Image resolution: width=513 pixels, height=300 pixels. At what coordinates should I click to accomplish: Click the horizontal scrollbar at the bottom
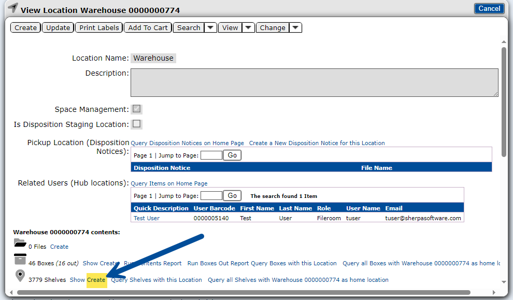click(244, 292)
